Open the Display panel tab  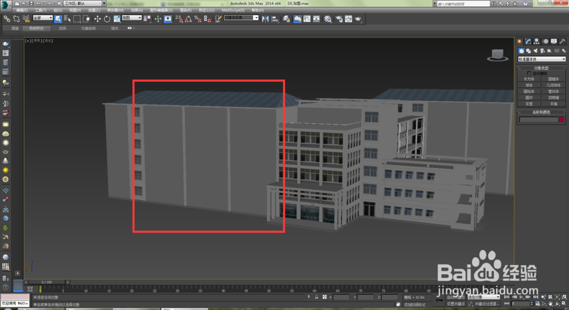coord(554,41)
